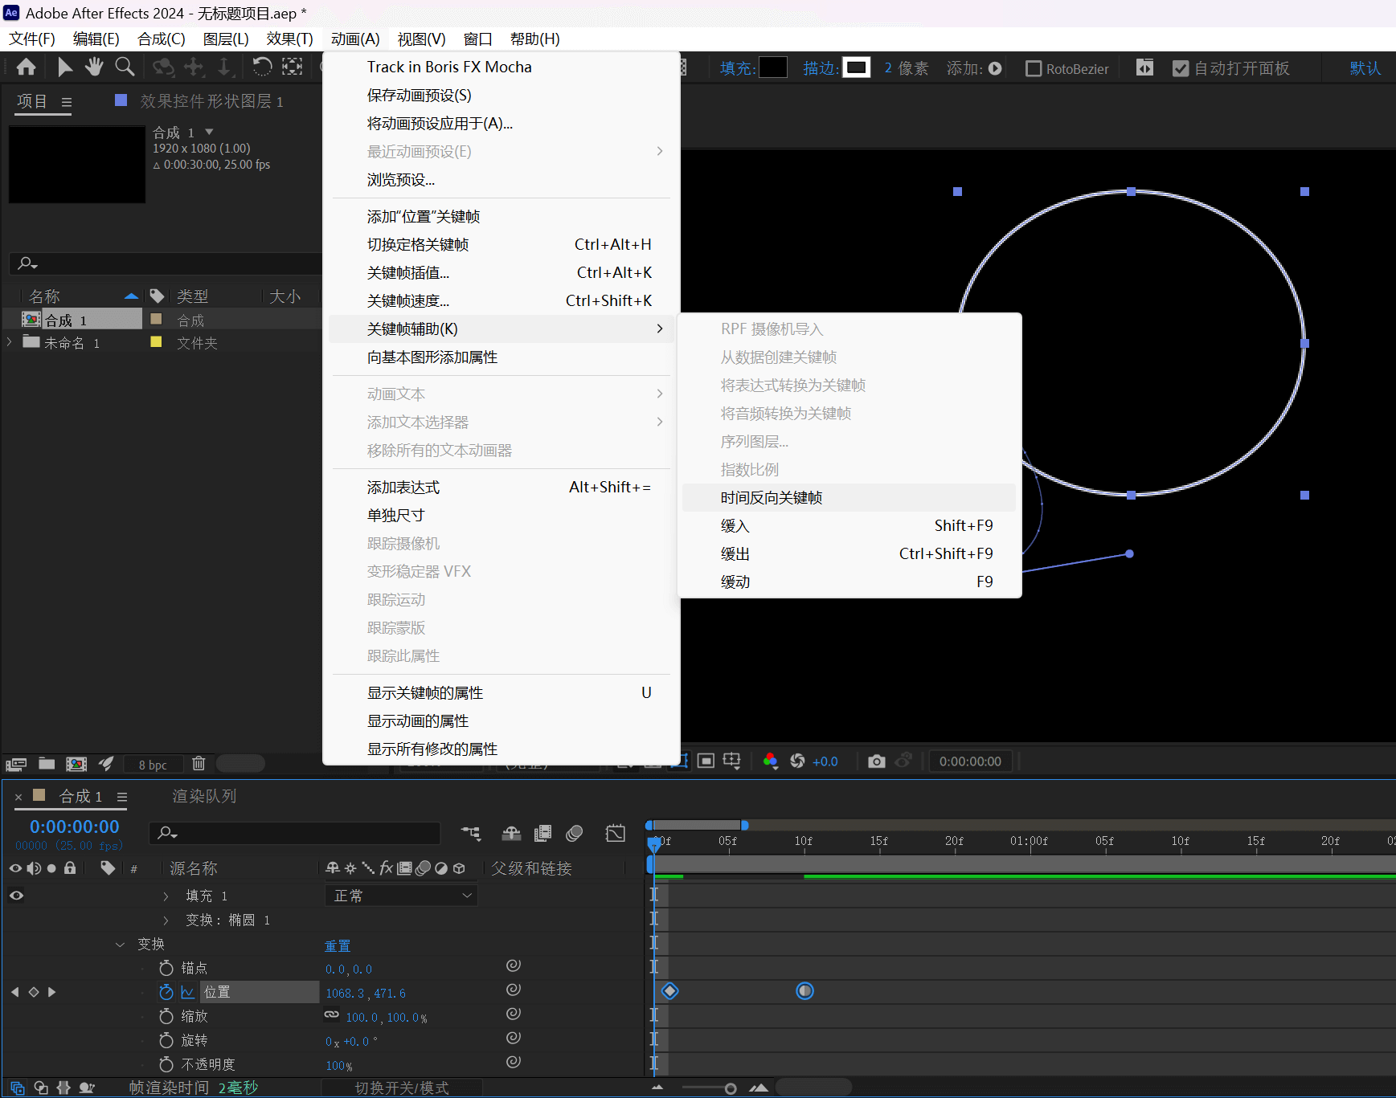Click 切换开关/模式 button in timeline footer
The width and height of the screenshot is (1396, 1098).
pyautogui.click(x=402, y=1088)
